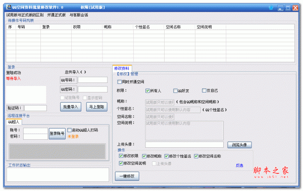Check the QQ好友 permission option
303x191 pixels.
pyautogui.click(x=175, y=90)
